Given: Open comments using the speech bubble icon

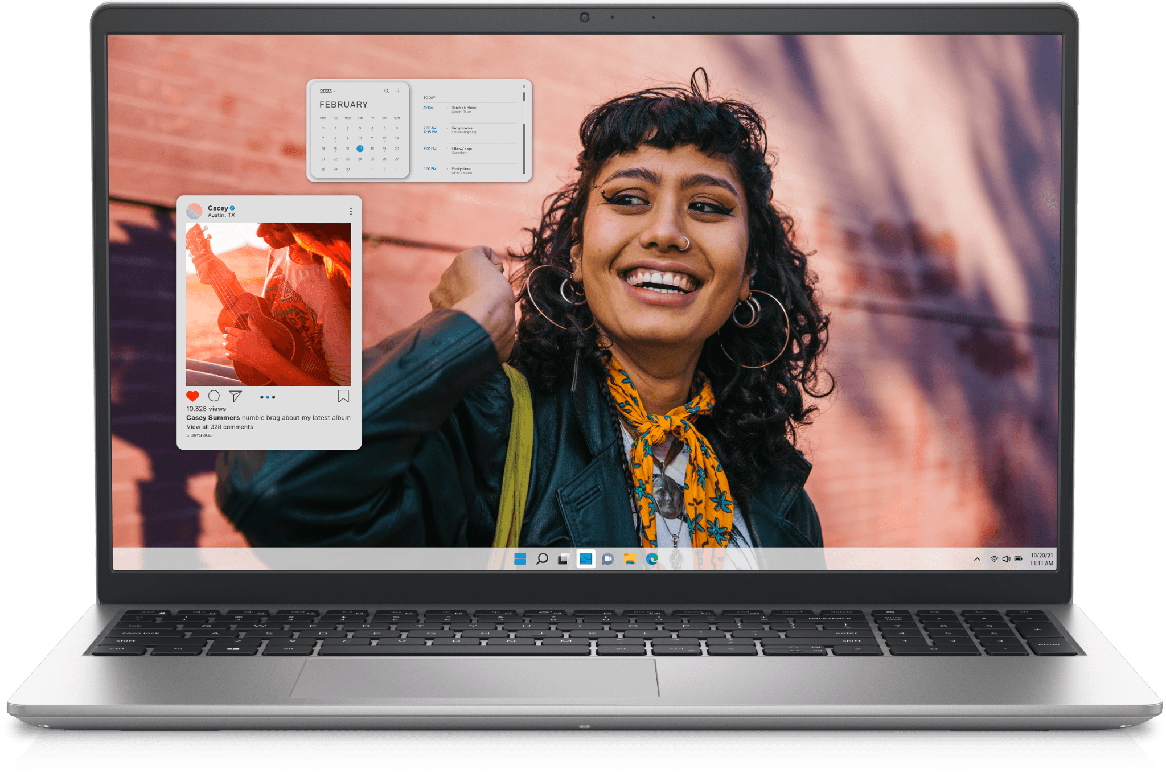Looking at the screenshot, I should coord(214,396).
